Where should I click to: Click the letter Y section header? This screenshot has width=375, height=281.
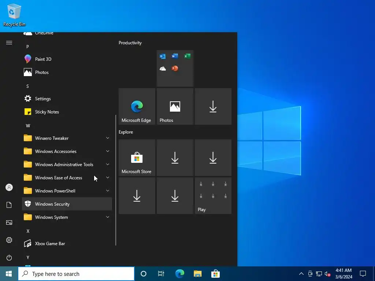click(28, 257)
